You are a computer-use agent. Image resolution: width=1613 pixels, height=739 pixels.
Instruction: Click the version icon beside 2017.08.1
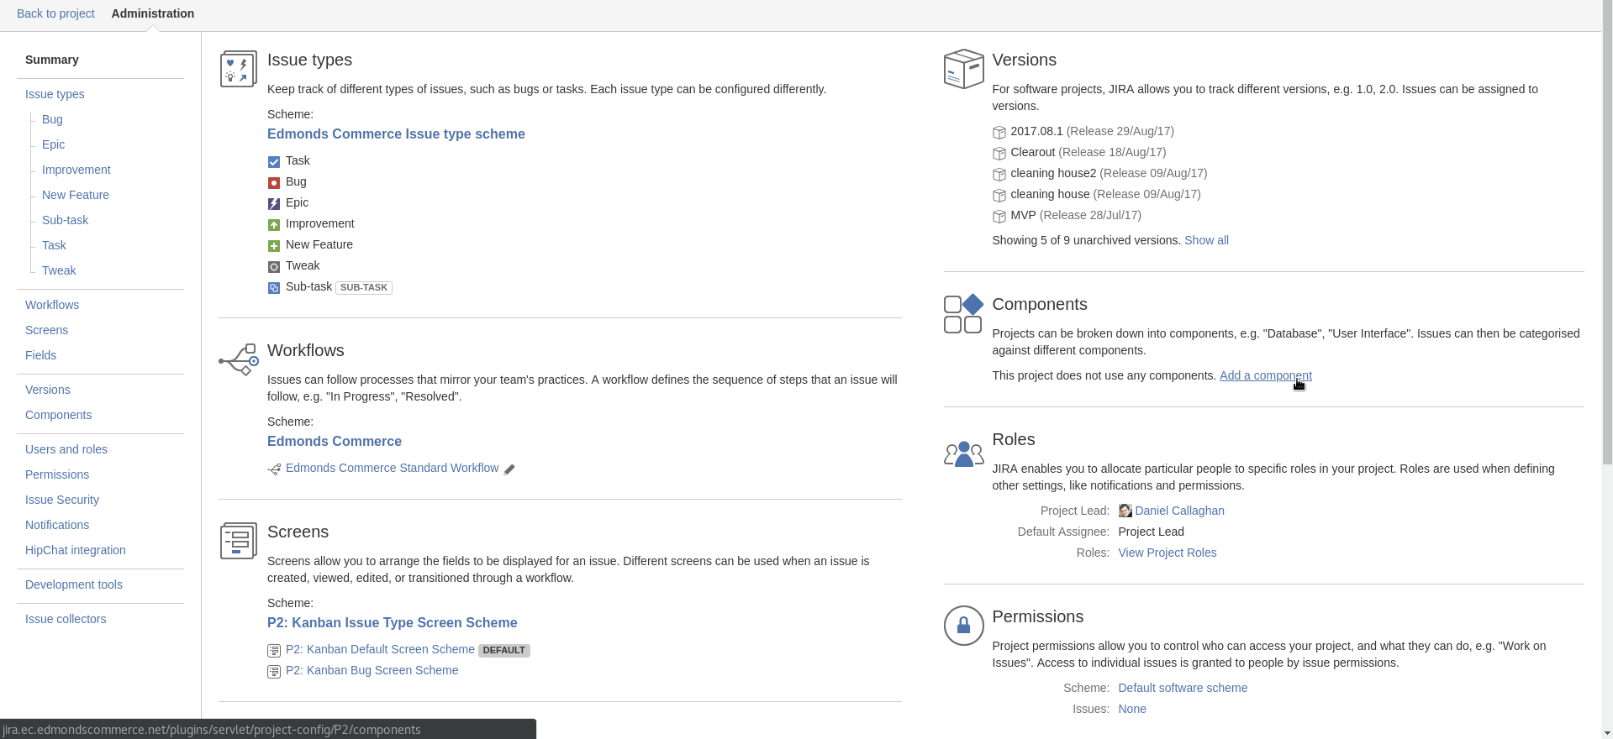999,133
